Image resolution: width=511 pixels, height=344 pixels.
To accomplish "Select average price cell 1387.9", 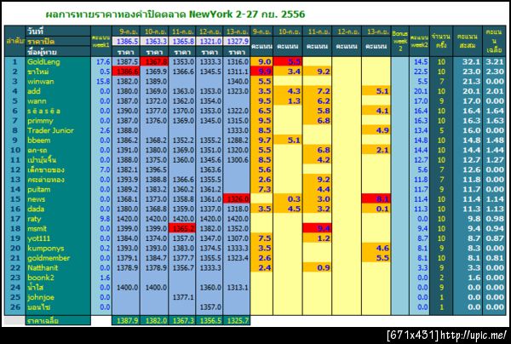I will pyautogui.click(x=126, y=320).
